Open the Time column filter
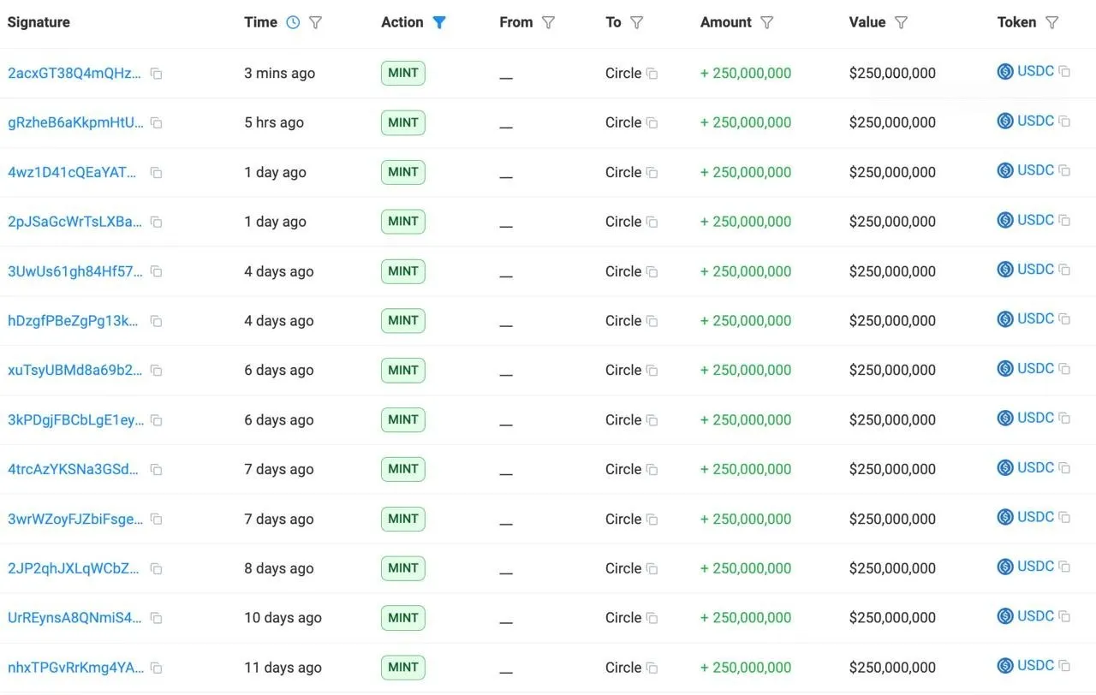 [x=315, y=23]
